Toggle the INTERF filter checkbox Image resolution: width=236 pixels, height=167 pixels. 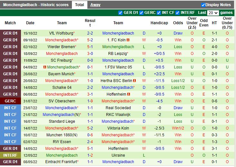click(x=177, y=13)
